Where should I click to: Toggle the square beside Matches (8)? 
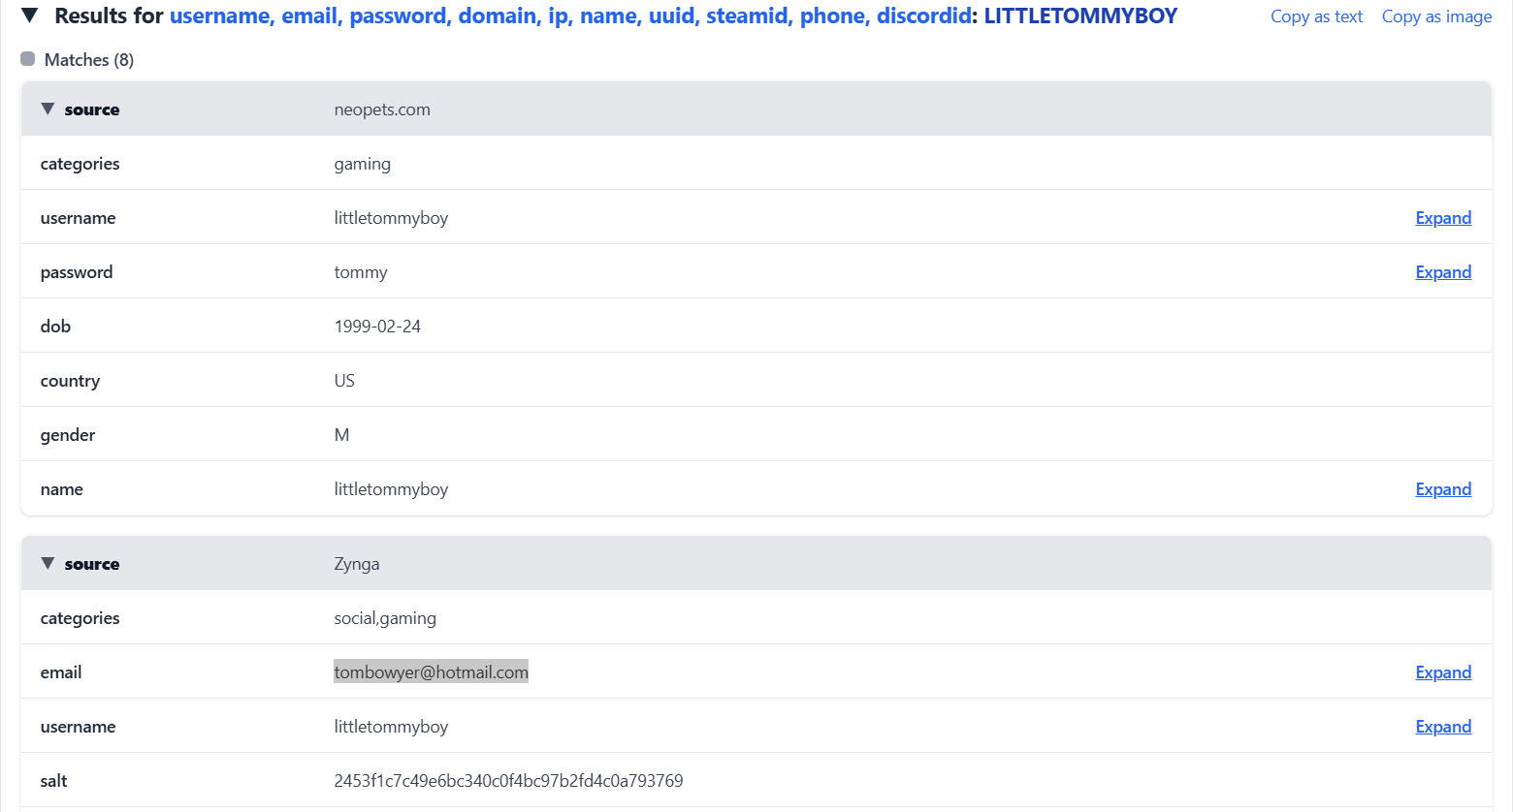coord(28,59)
